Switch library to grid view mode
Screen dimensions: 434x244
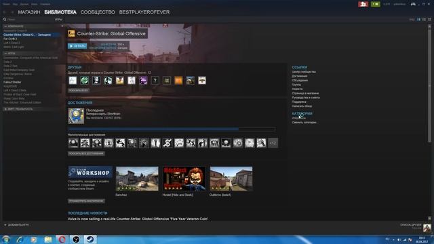click(429, 20)
